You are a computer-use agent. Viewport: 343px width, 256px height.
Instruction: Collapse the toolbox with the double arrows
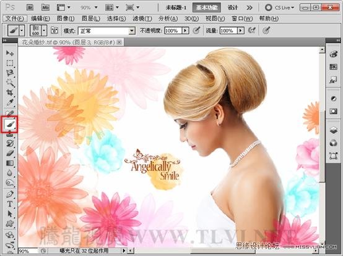pos(4,41)
